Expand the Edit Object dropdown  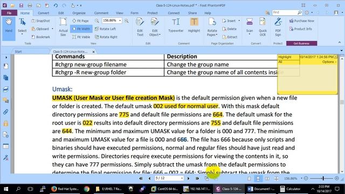click(x=160, y=34)
